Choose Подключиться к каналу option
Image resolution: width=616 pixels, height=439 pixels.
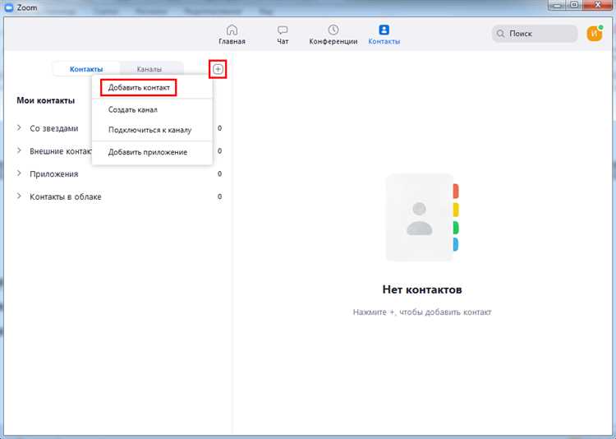(x=149, y=130)
